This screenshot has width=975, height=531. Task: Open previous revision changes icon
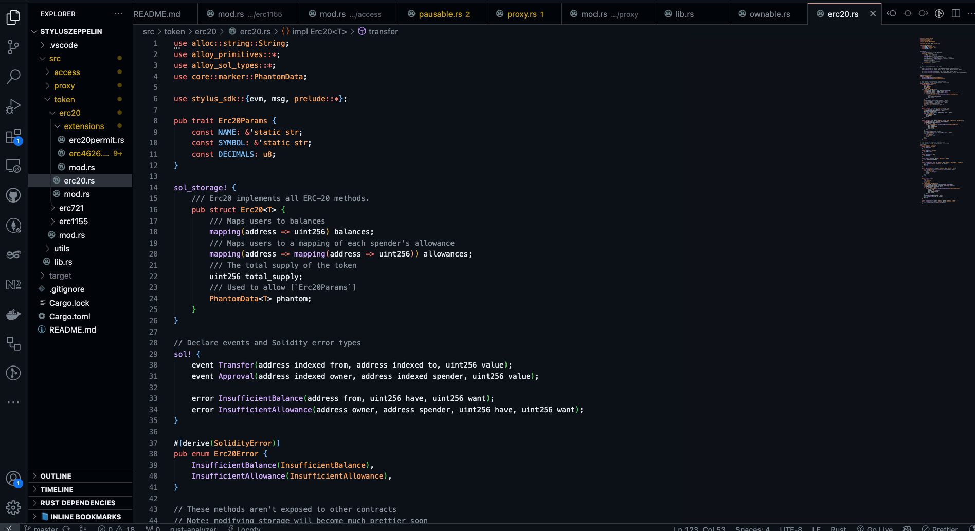click(x=891, y=14)
